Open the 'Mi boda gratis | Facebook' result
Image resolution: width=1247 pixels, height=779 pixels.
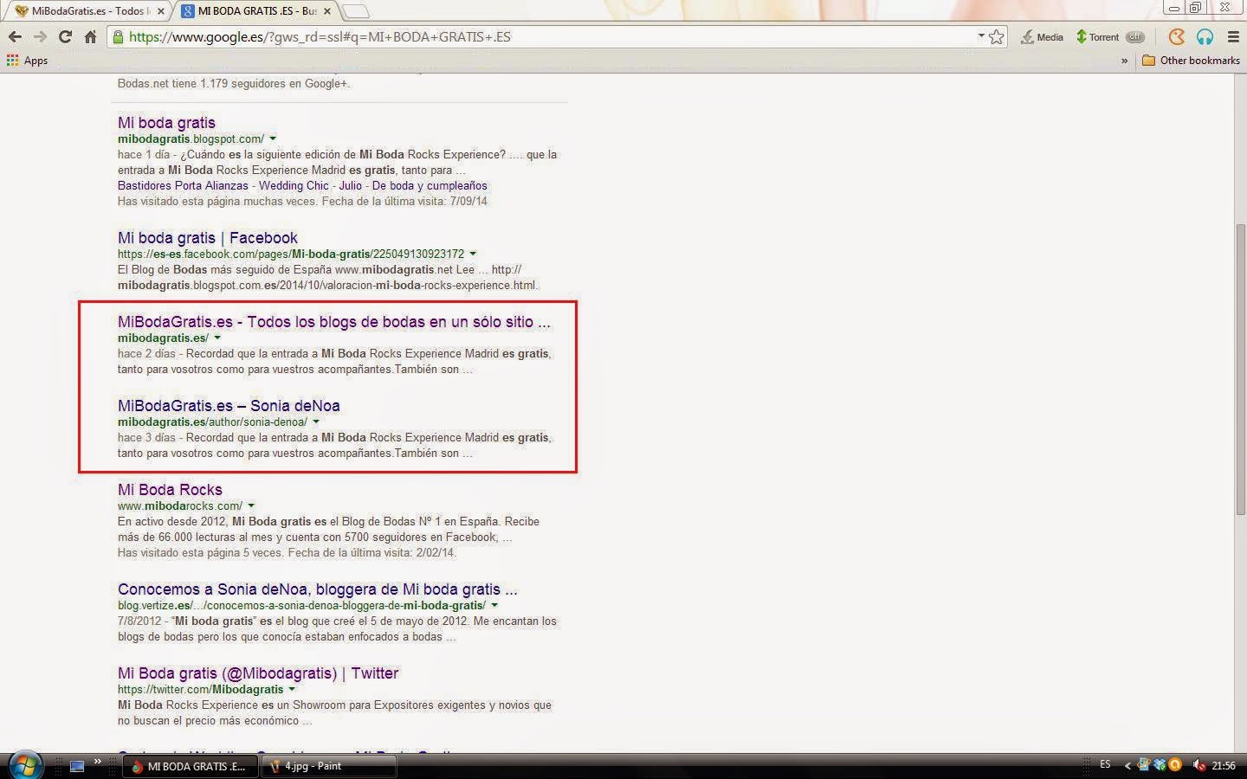(x=208, y=238)
